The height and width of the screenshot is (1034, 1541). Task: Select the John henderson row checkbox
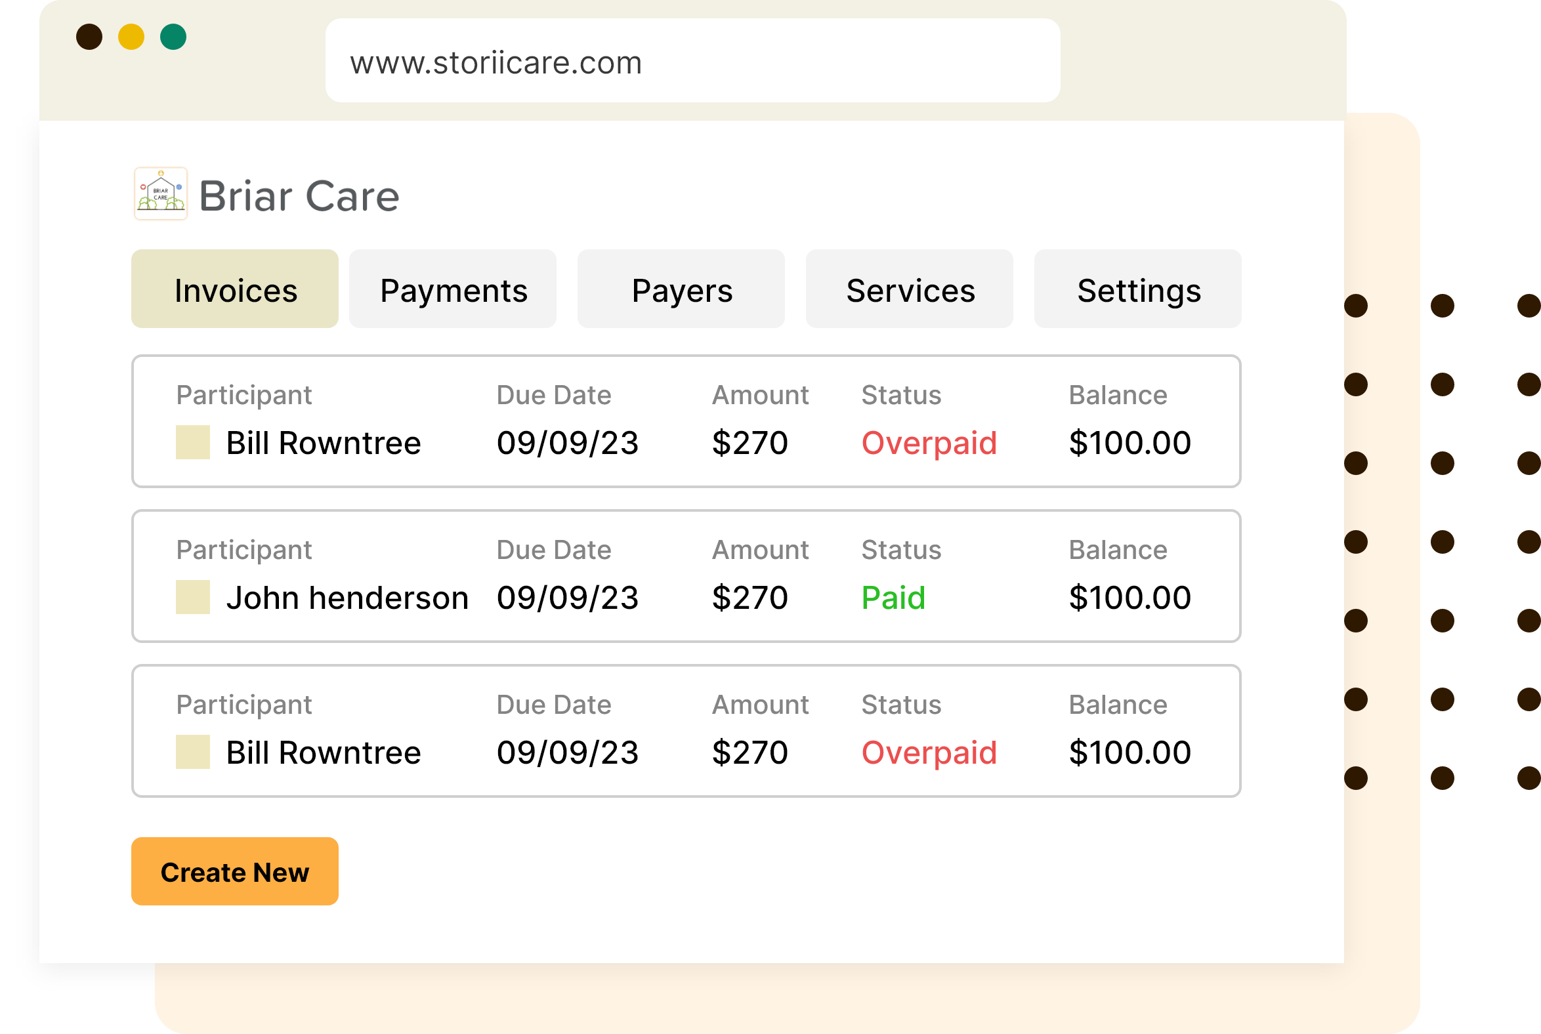click(193, 597)
